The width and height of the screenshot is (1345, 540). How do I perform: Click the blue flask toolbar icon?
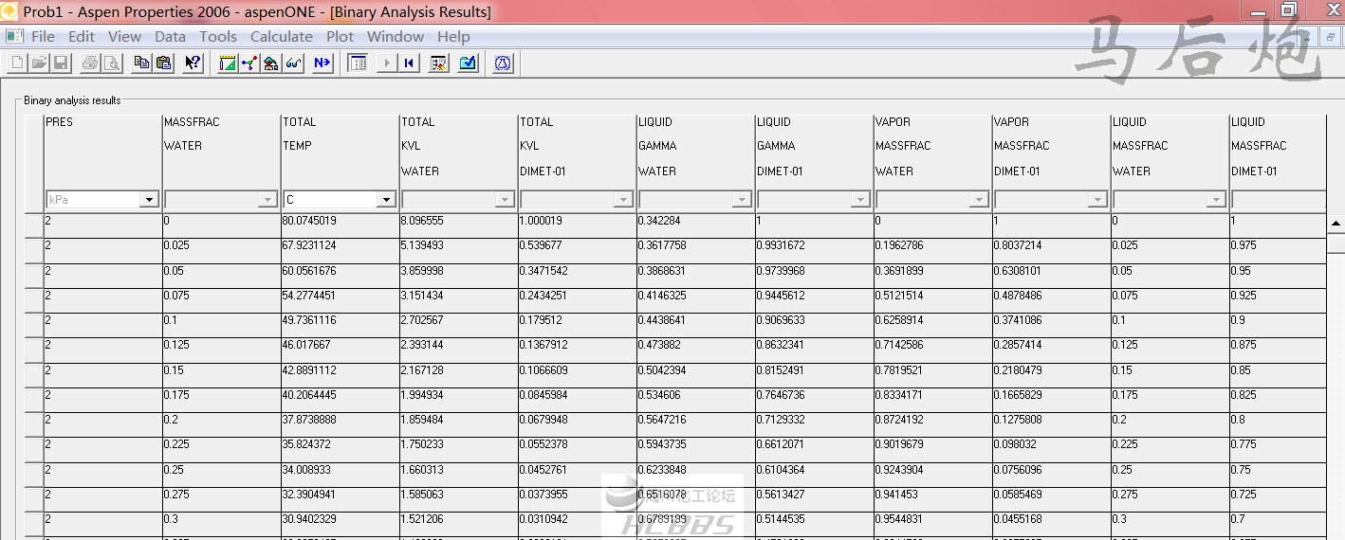pos(503,63)
